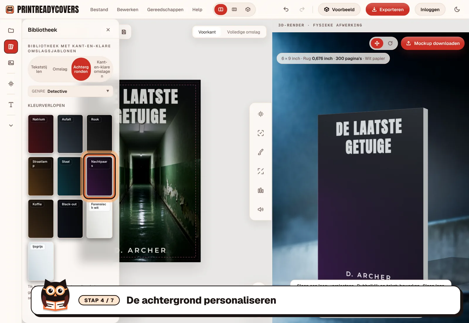Screen dimensions: 469x323
Task: Open the GENRE Detective dropdown
Action: pyautogui.click(x=70, y=91)
